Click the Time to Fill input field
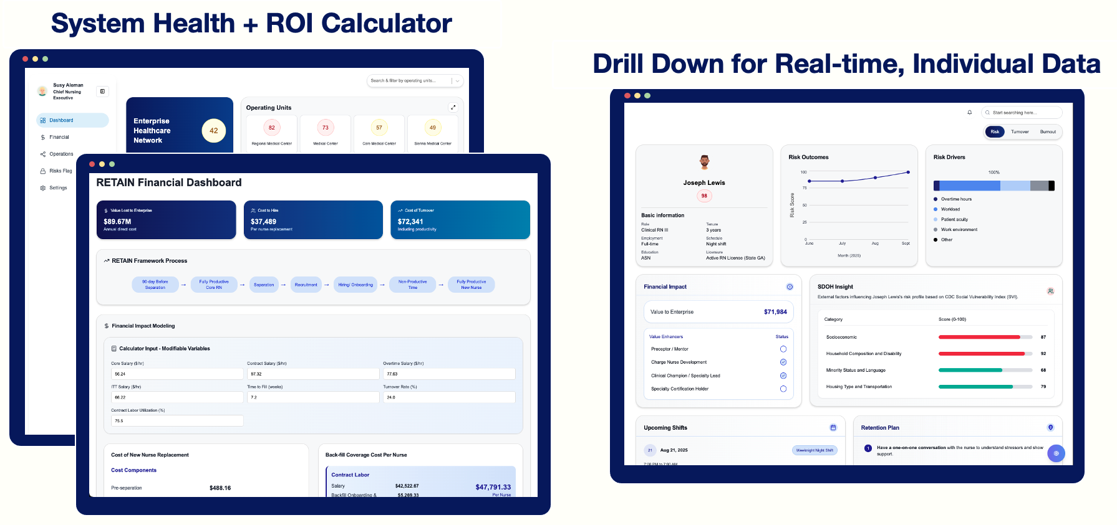Image resolution: width=1117 pixels, height=525 pixels. coord(313,397)
